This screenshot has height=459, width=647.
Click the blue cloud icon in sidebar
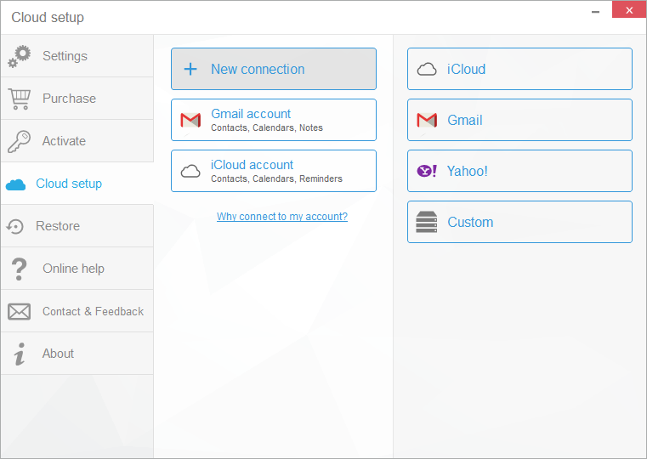(15, 184)
